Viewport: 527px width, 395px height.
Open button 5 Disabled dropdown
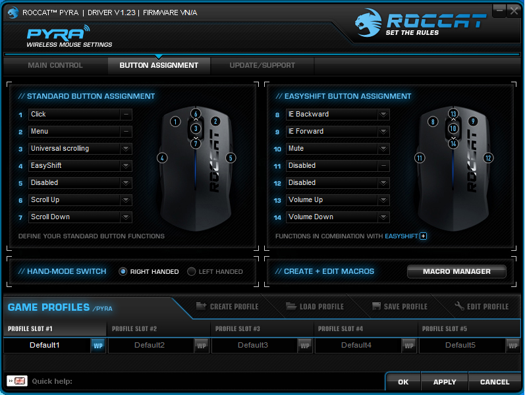[x=126, y=183]
